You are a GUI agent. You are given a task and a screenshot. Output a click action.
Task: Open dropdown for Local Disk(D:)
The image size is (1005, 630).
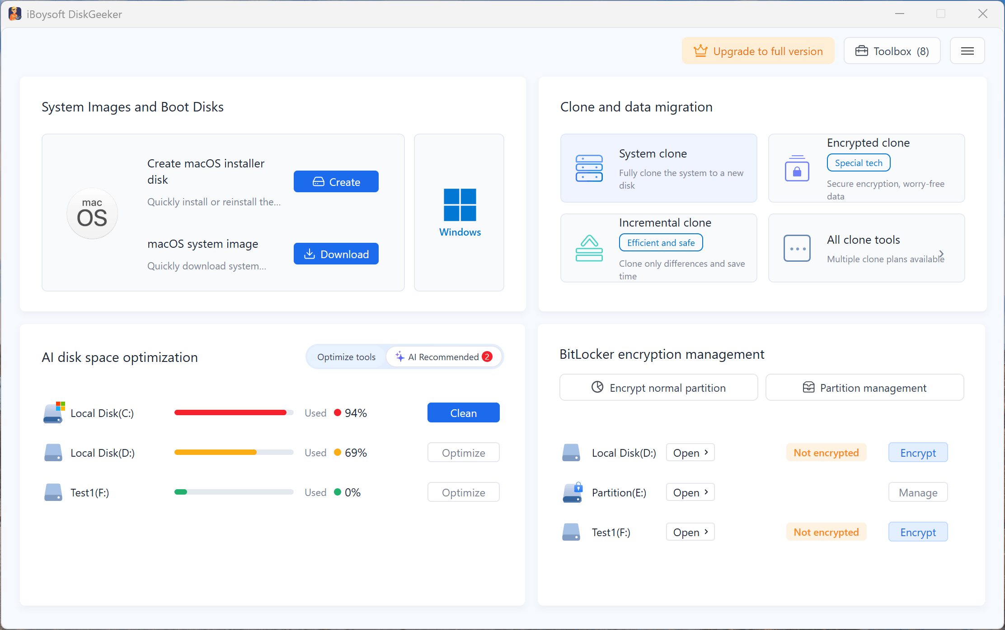690,453
